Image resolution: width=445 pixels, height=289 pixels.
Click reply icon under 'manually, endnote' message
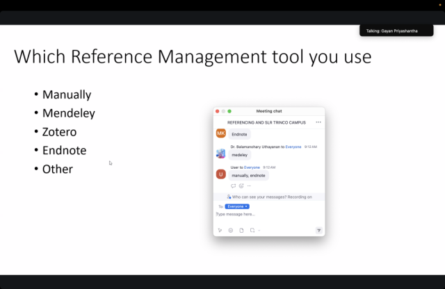pos(233,185)
